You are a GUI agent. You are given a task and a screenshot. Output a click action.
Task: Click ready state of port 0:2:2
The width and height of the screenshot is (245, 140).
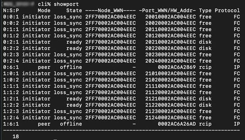click(74, 48)
